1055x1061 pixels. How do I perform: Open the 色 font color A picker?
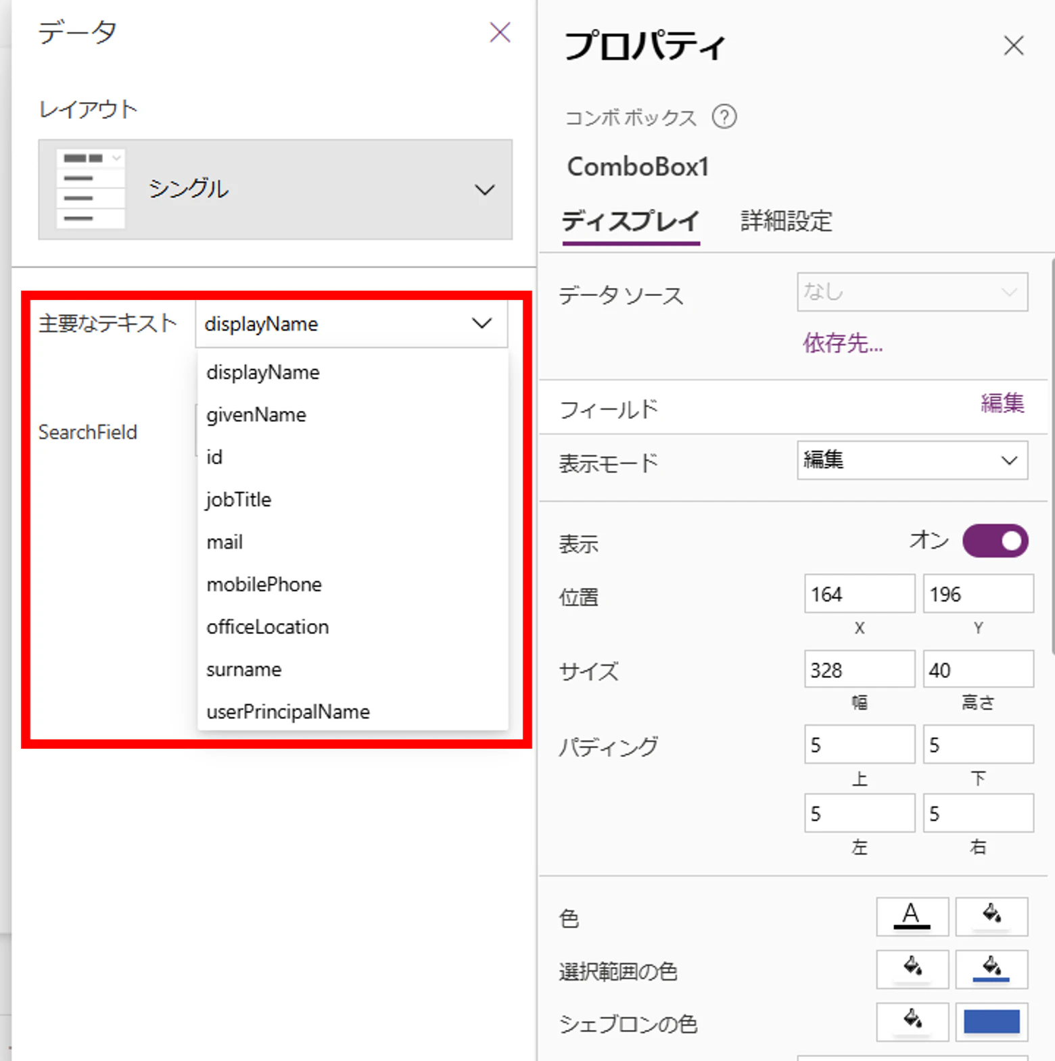(x=912, y=917)
